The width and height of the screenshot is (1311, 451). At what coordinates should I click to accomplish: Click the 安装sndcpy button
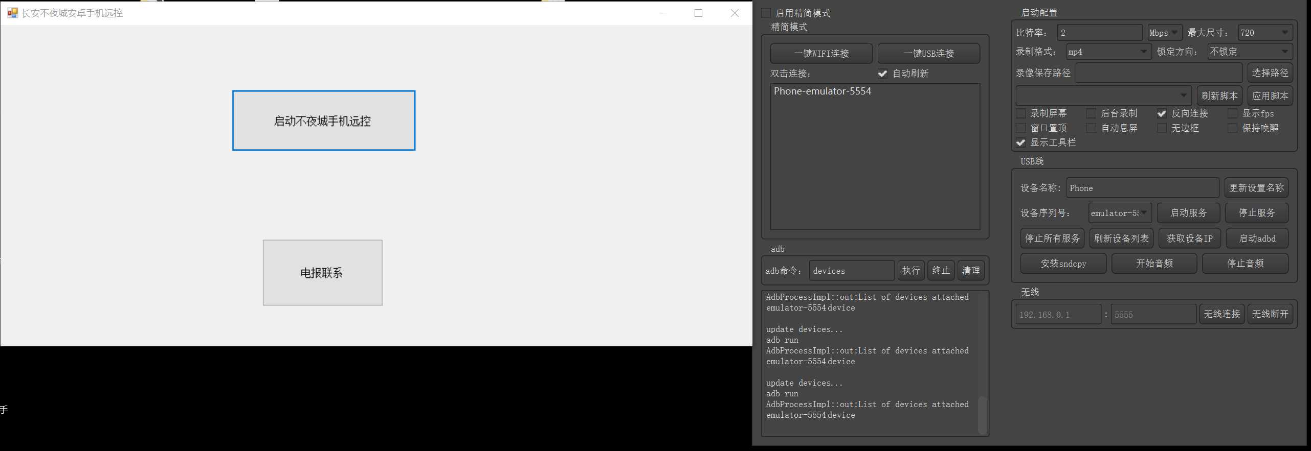(1063, 264)
